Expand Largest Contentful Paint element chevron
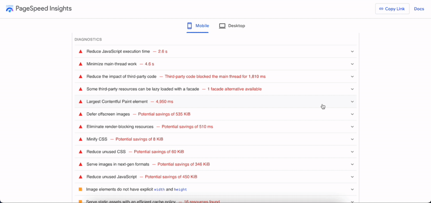431x203 pixels. point(352,102)
